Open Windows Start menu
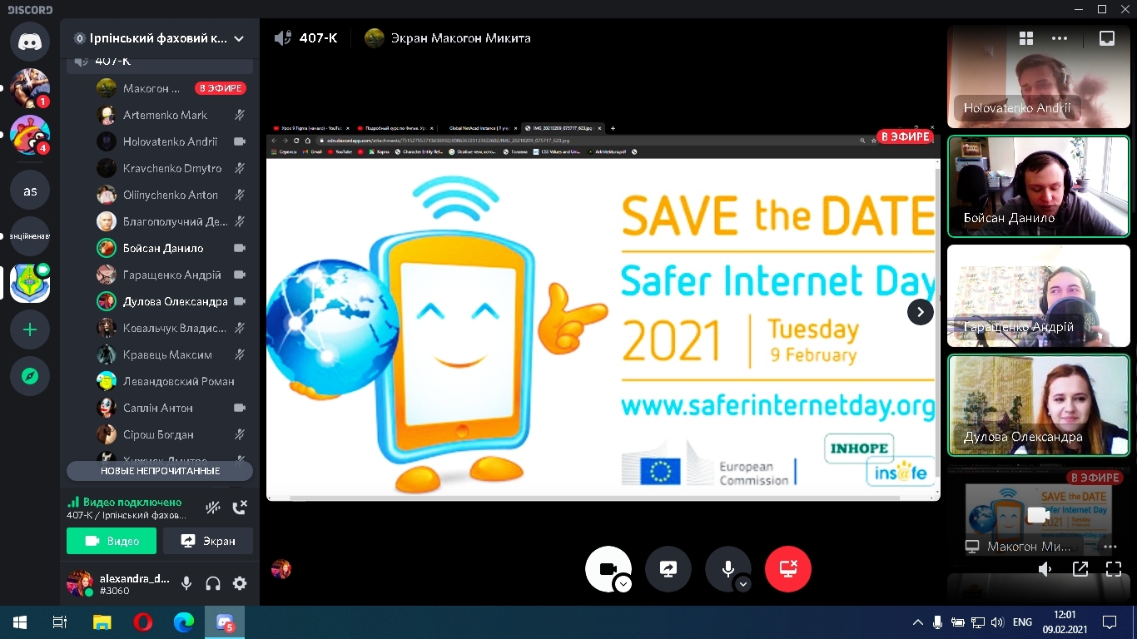The height and width of the screenshot is (639, 1137). tap(20, 622)
